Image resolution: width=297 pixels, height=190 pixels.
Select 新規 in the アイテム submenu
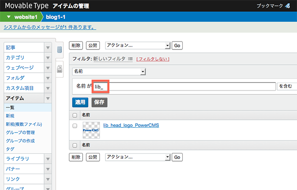coord(10,116)
